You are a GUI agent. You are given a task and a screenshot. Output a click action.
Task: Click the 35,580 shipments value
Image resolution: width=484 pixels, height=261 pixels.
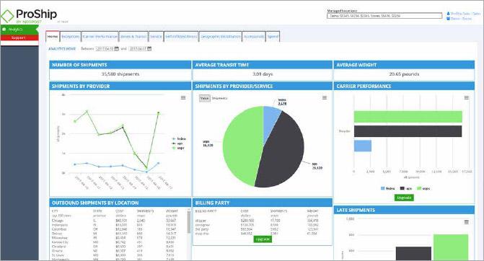coord(120,74)
